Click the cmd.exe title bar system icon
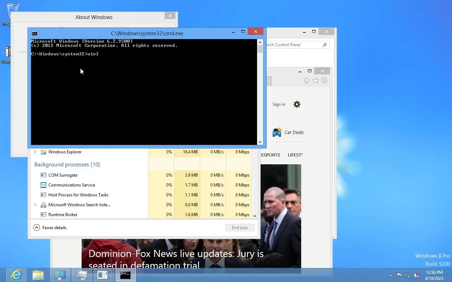Image resolution: width=452 pixels, height=282 pixels. [x=35, y=33]
